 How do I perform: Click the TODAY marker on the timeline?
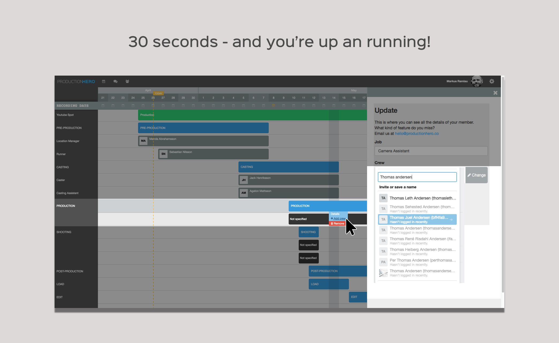pos(158,93)
